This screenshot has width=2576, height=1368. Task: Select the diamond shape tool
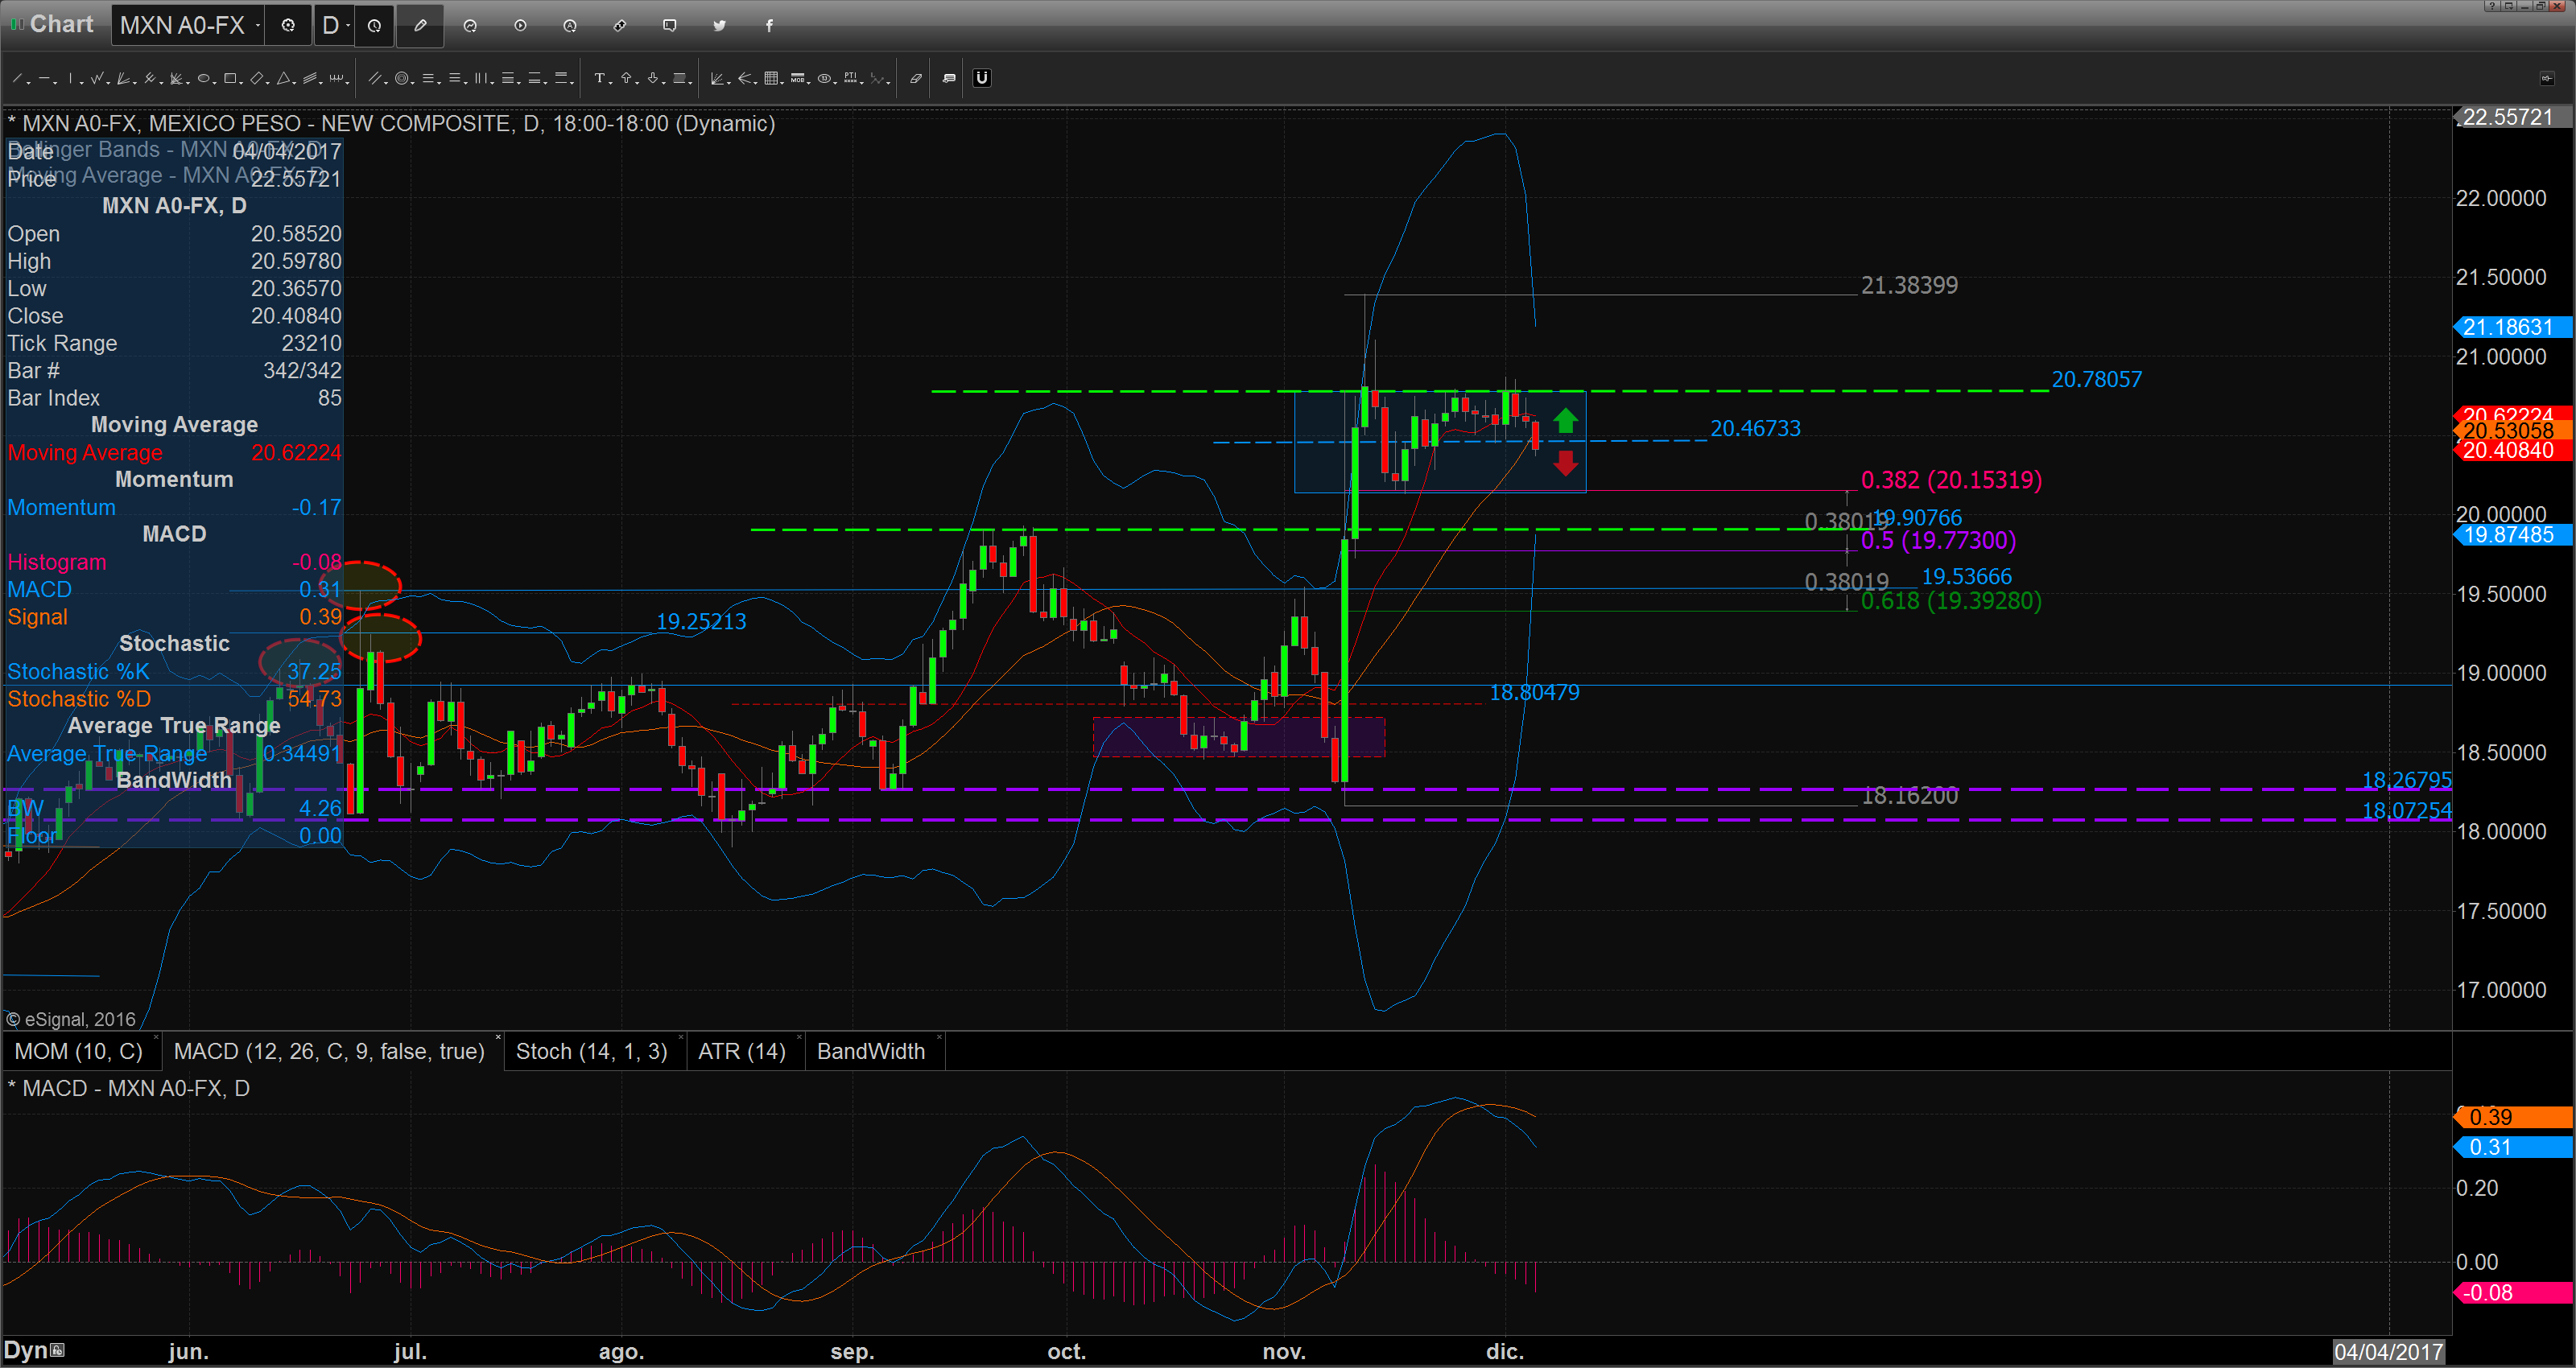[x=257, y=78]
